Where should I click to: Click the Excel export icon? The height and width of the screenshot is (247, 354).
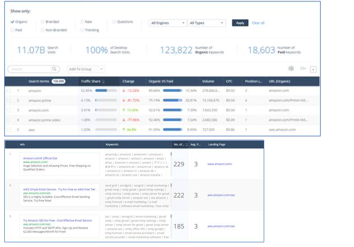tap(291, 68)
